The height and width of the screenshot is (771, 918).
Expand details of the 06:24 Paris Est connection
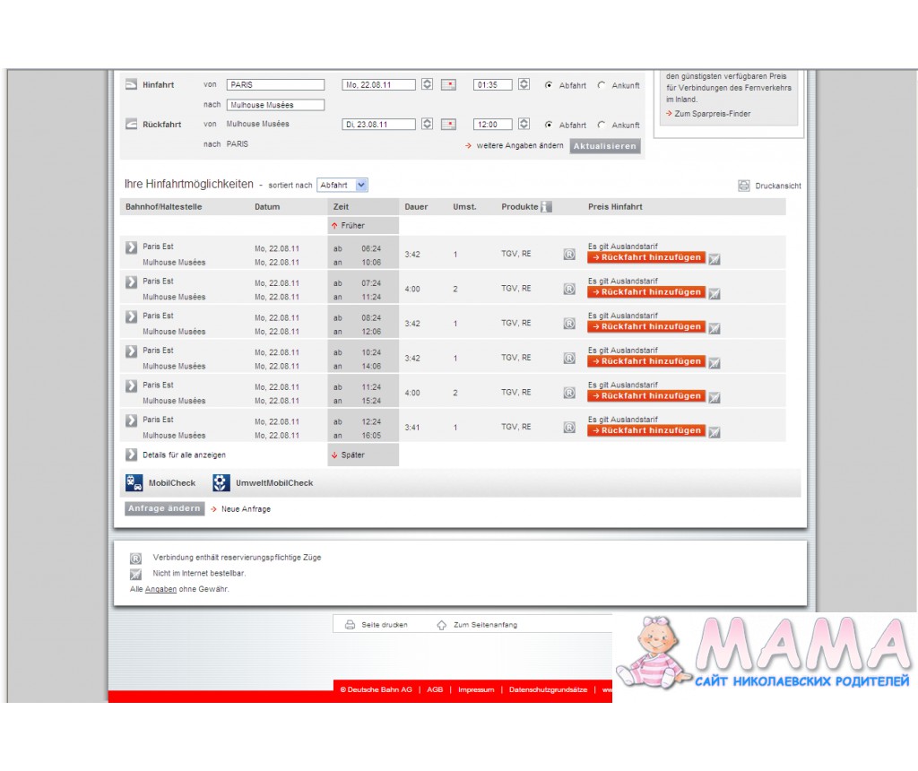coord(132,247)
